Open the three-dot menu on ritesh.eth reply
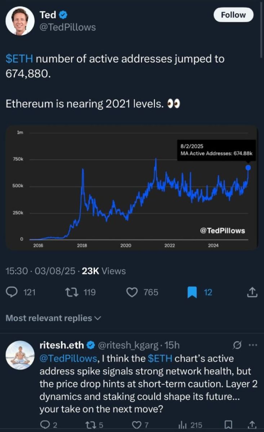The width and height of the screenshot is (264, 432). click(x=253, y=345)
